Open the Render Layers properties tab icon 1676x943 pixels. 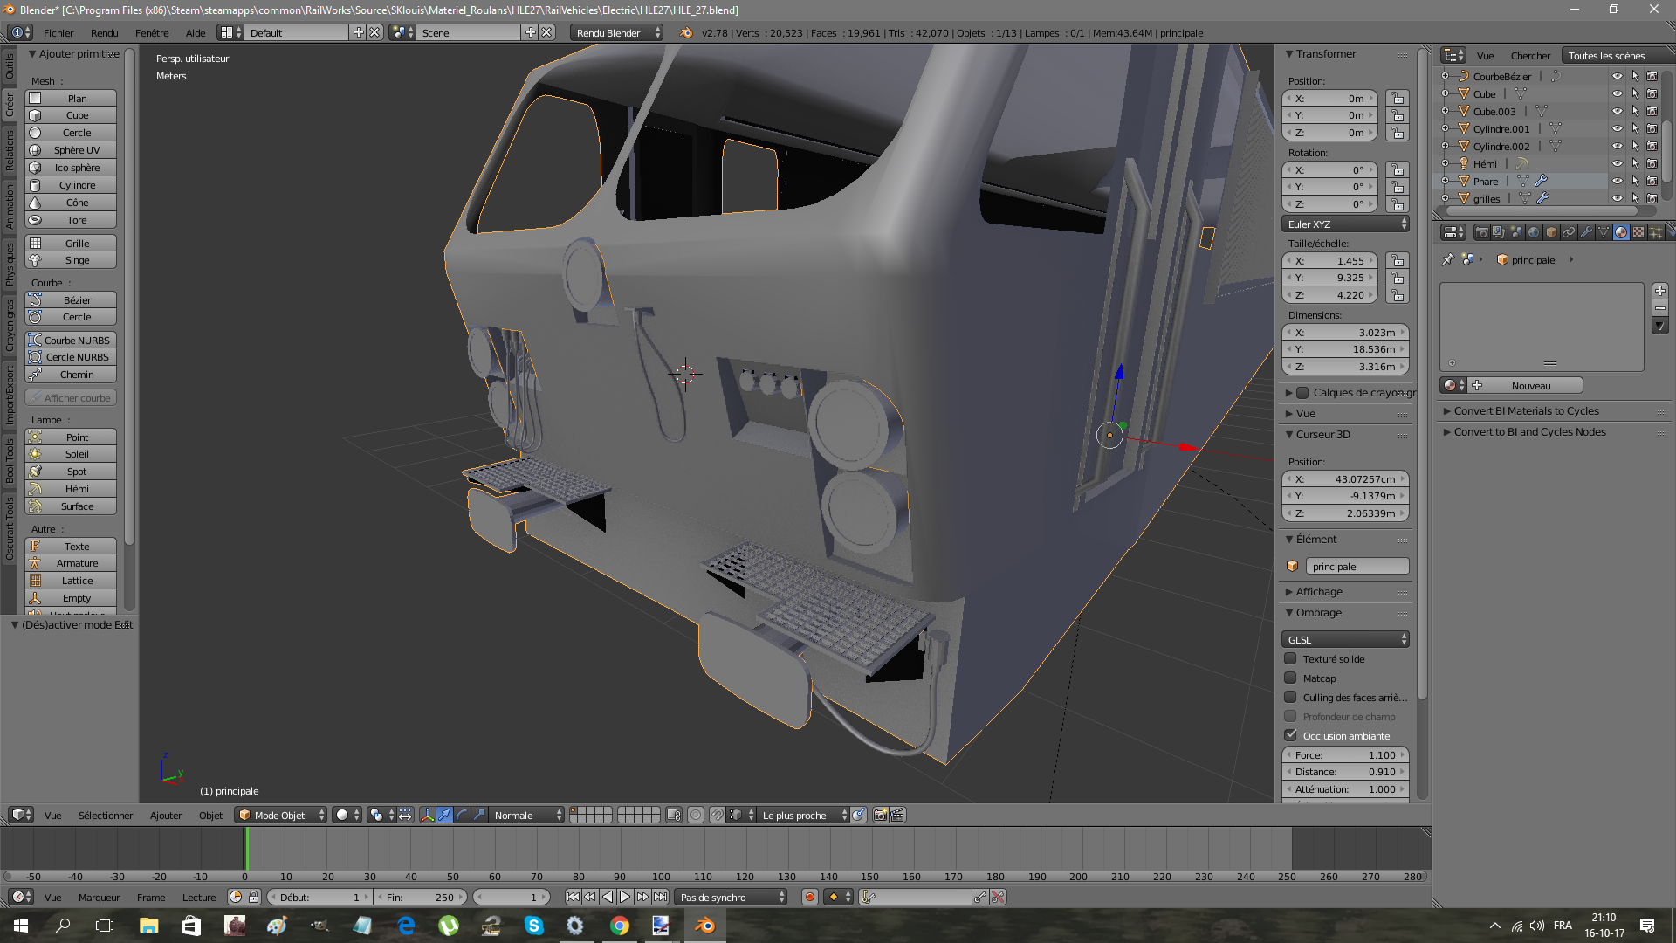(1499, 231)
